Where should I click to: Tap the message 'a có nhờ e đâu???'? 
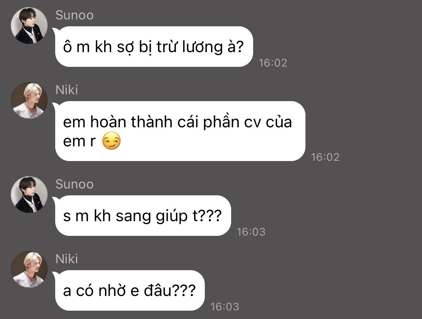[130, 291]
